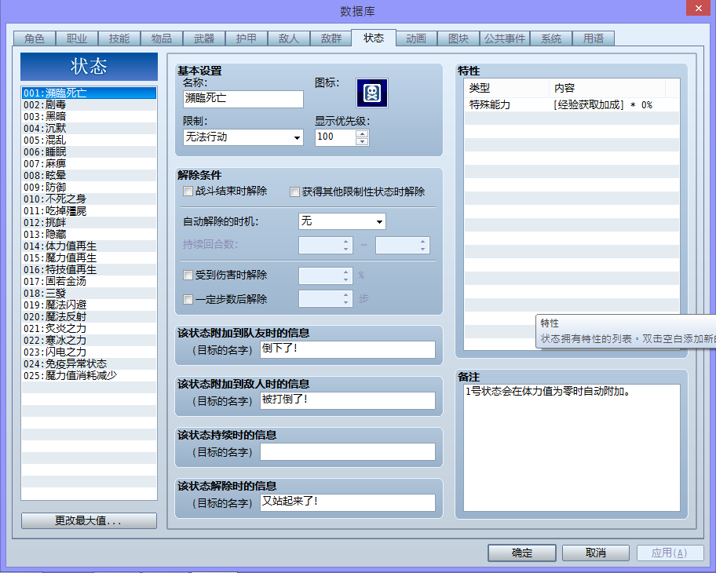Select state 025:魔力值消耗减少

(x=89, y=376)
